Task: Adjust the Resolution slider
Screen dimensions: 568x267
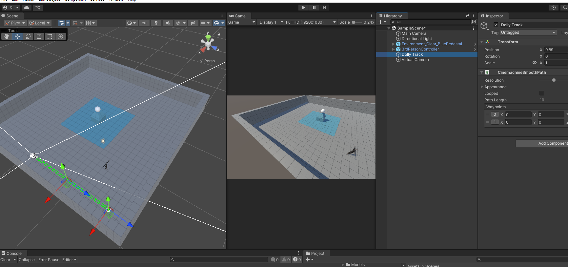Action: pos(554,80)
